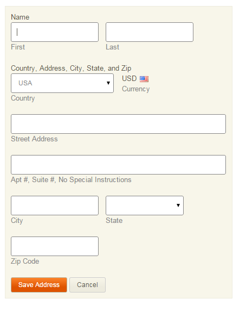Click the Country, Address, City heading
The height and width of the screenshot is (311, 246).
[x=71, y=68]
